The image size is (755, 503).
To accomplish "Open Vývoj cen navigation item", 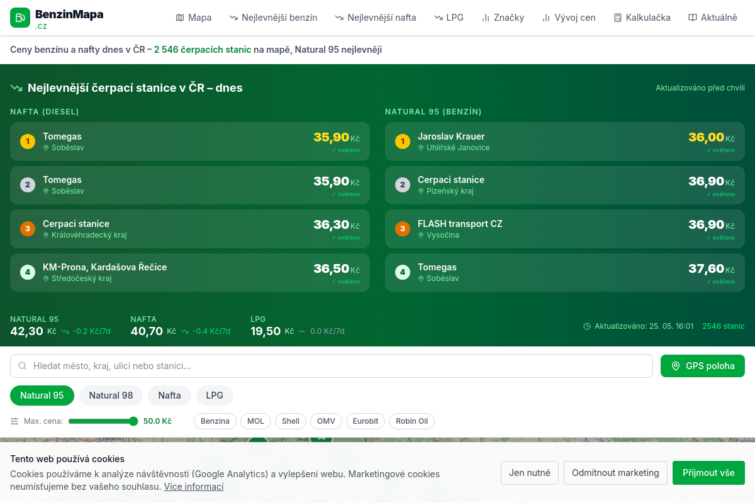I will pyautogui.click(x=569, y=18).
